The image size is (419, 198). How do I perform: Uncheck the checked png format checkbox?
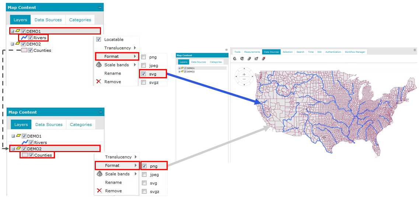pyautogui.click(x=144, y=166)
